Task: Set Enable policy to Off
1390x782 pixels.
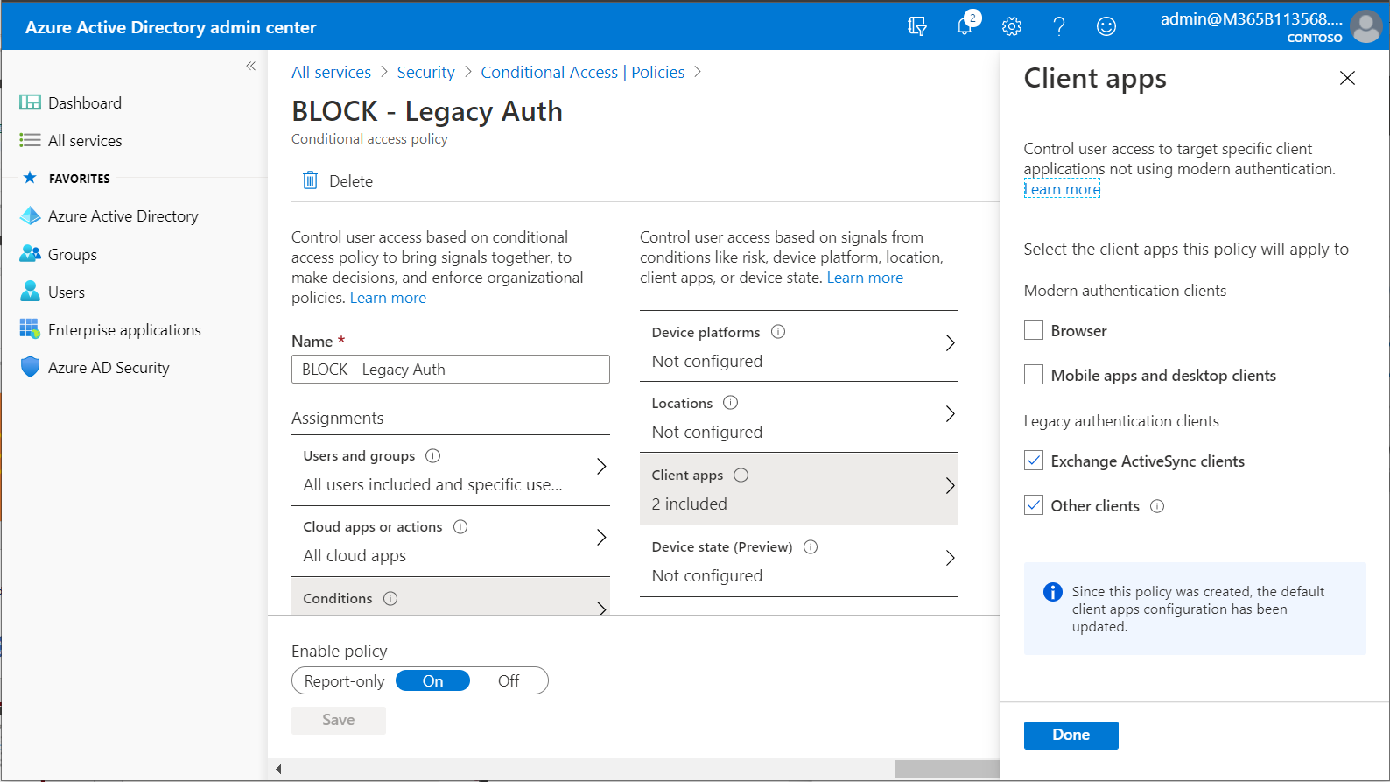Action: tap(509, 680)
